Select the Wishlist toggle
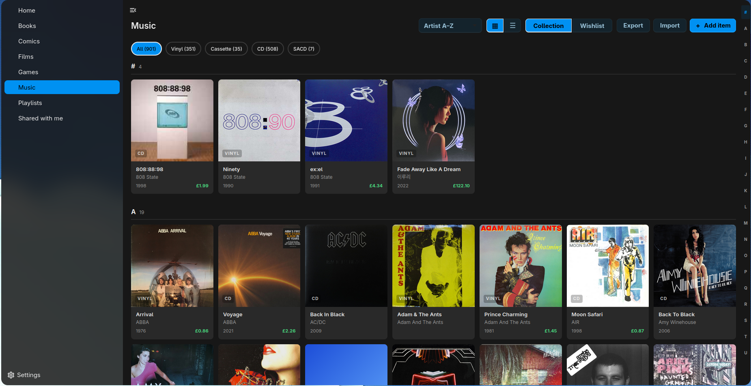Viewport: 751px width, 386px height. (x=592, y=26)
